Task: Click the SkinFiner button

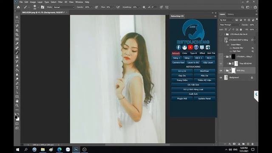Action: pyautogui.click(x=204, y=71)
